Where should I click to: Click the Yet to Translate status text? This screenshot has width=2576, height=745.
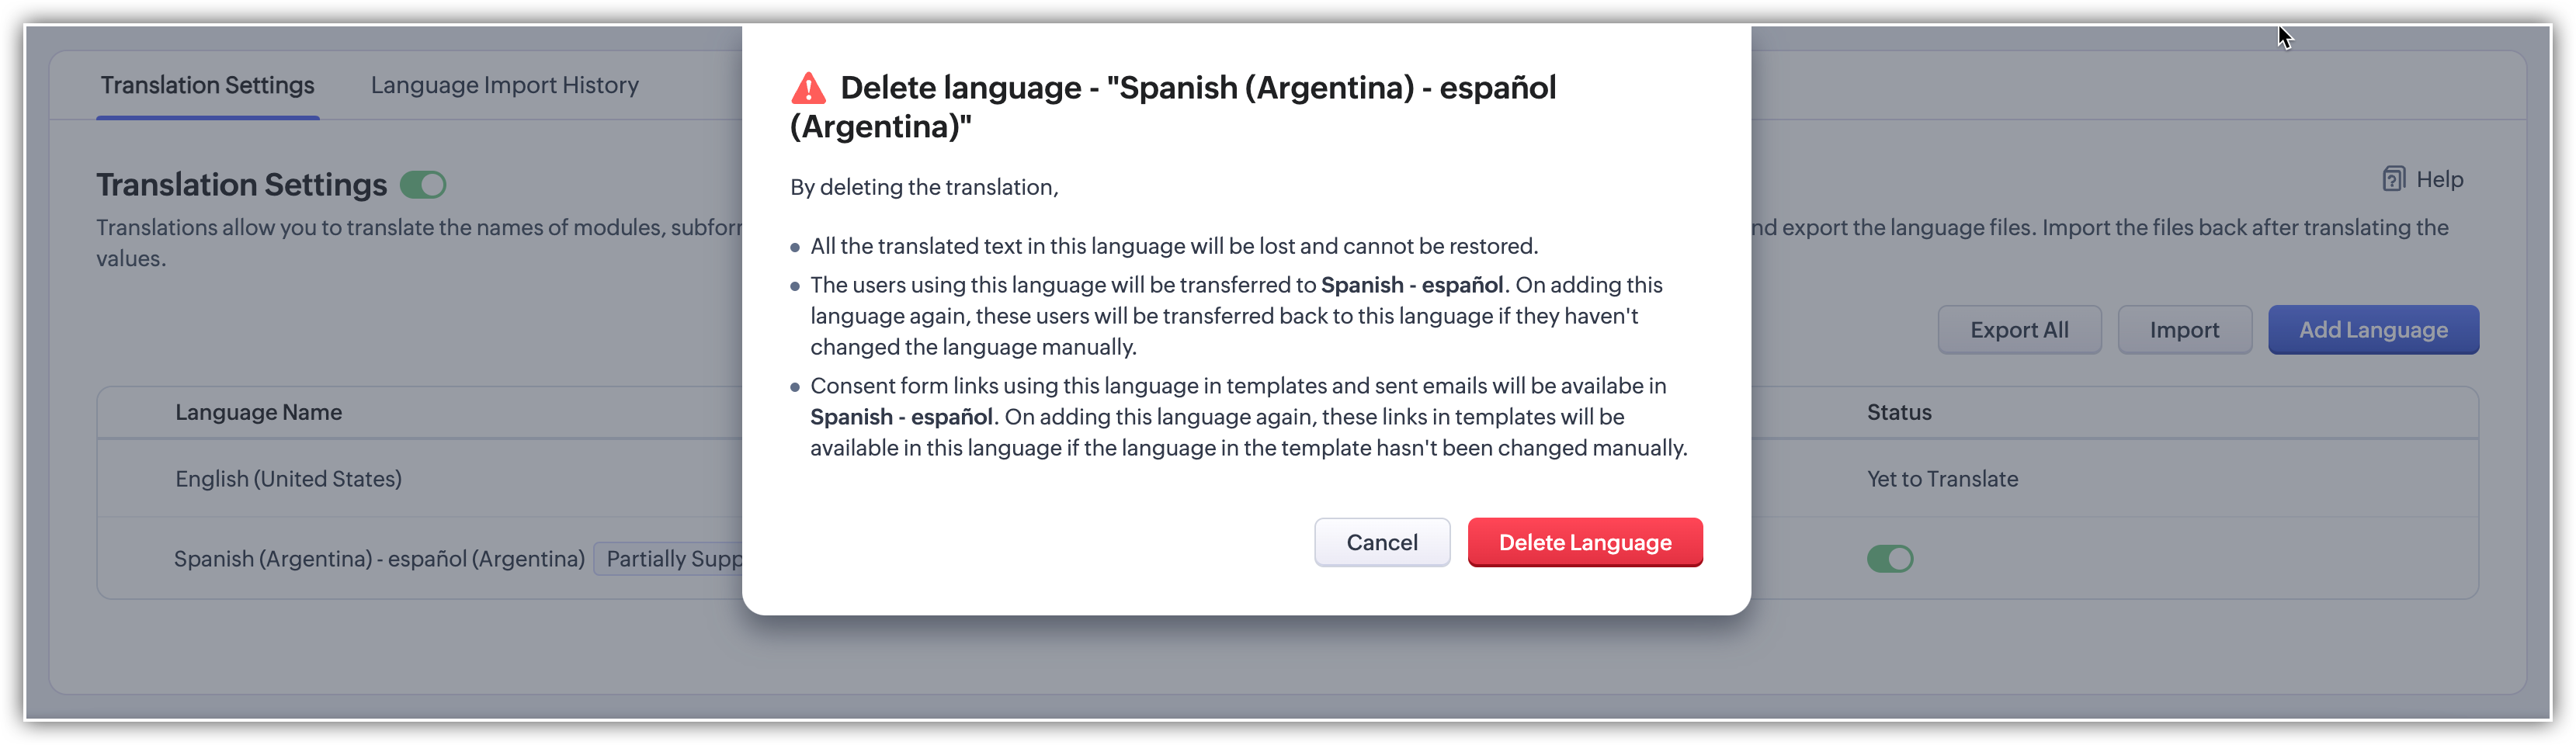pos(1941,479)
